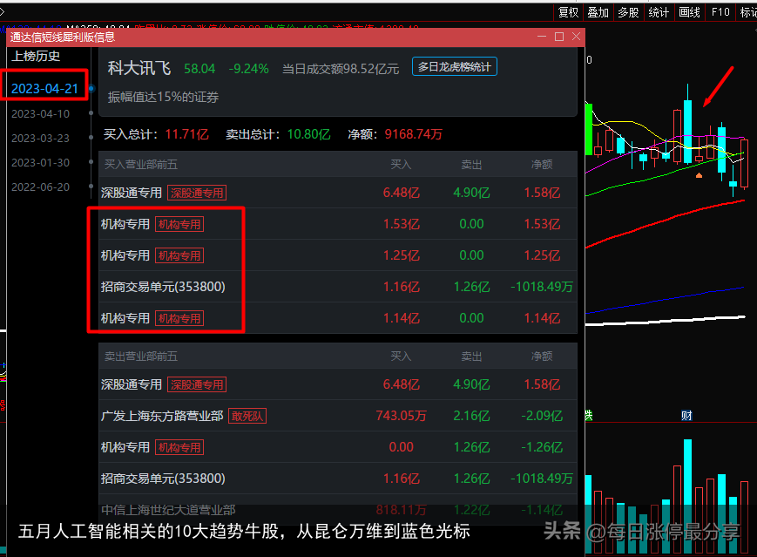
Task: Click the 卖出营业部前五 section header
Action: pyautogui.click(x=141, y=357)
